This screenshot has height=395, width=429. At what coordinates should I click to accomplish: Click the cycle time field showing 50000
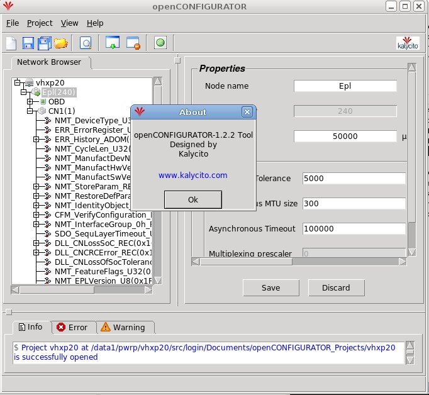(345, 136)
